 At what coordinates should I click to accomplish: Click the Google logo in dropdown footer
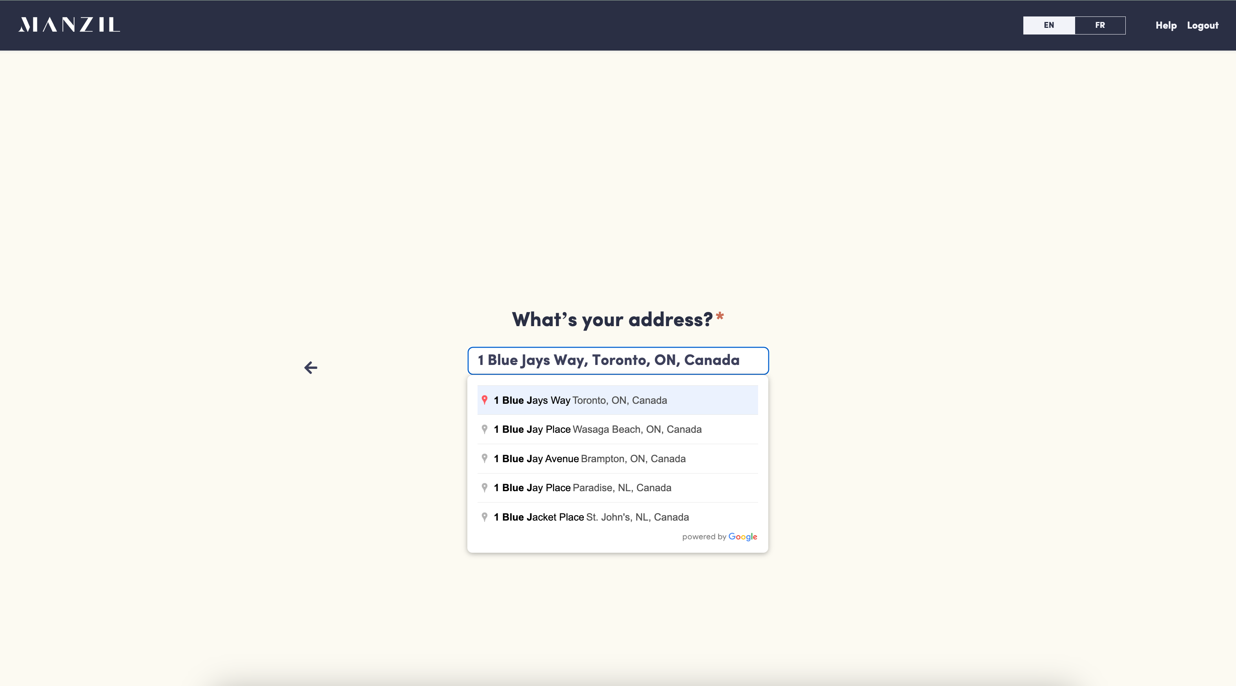[742, 536]
